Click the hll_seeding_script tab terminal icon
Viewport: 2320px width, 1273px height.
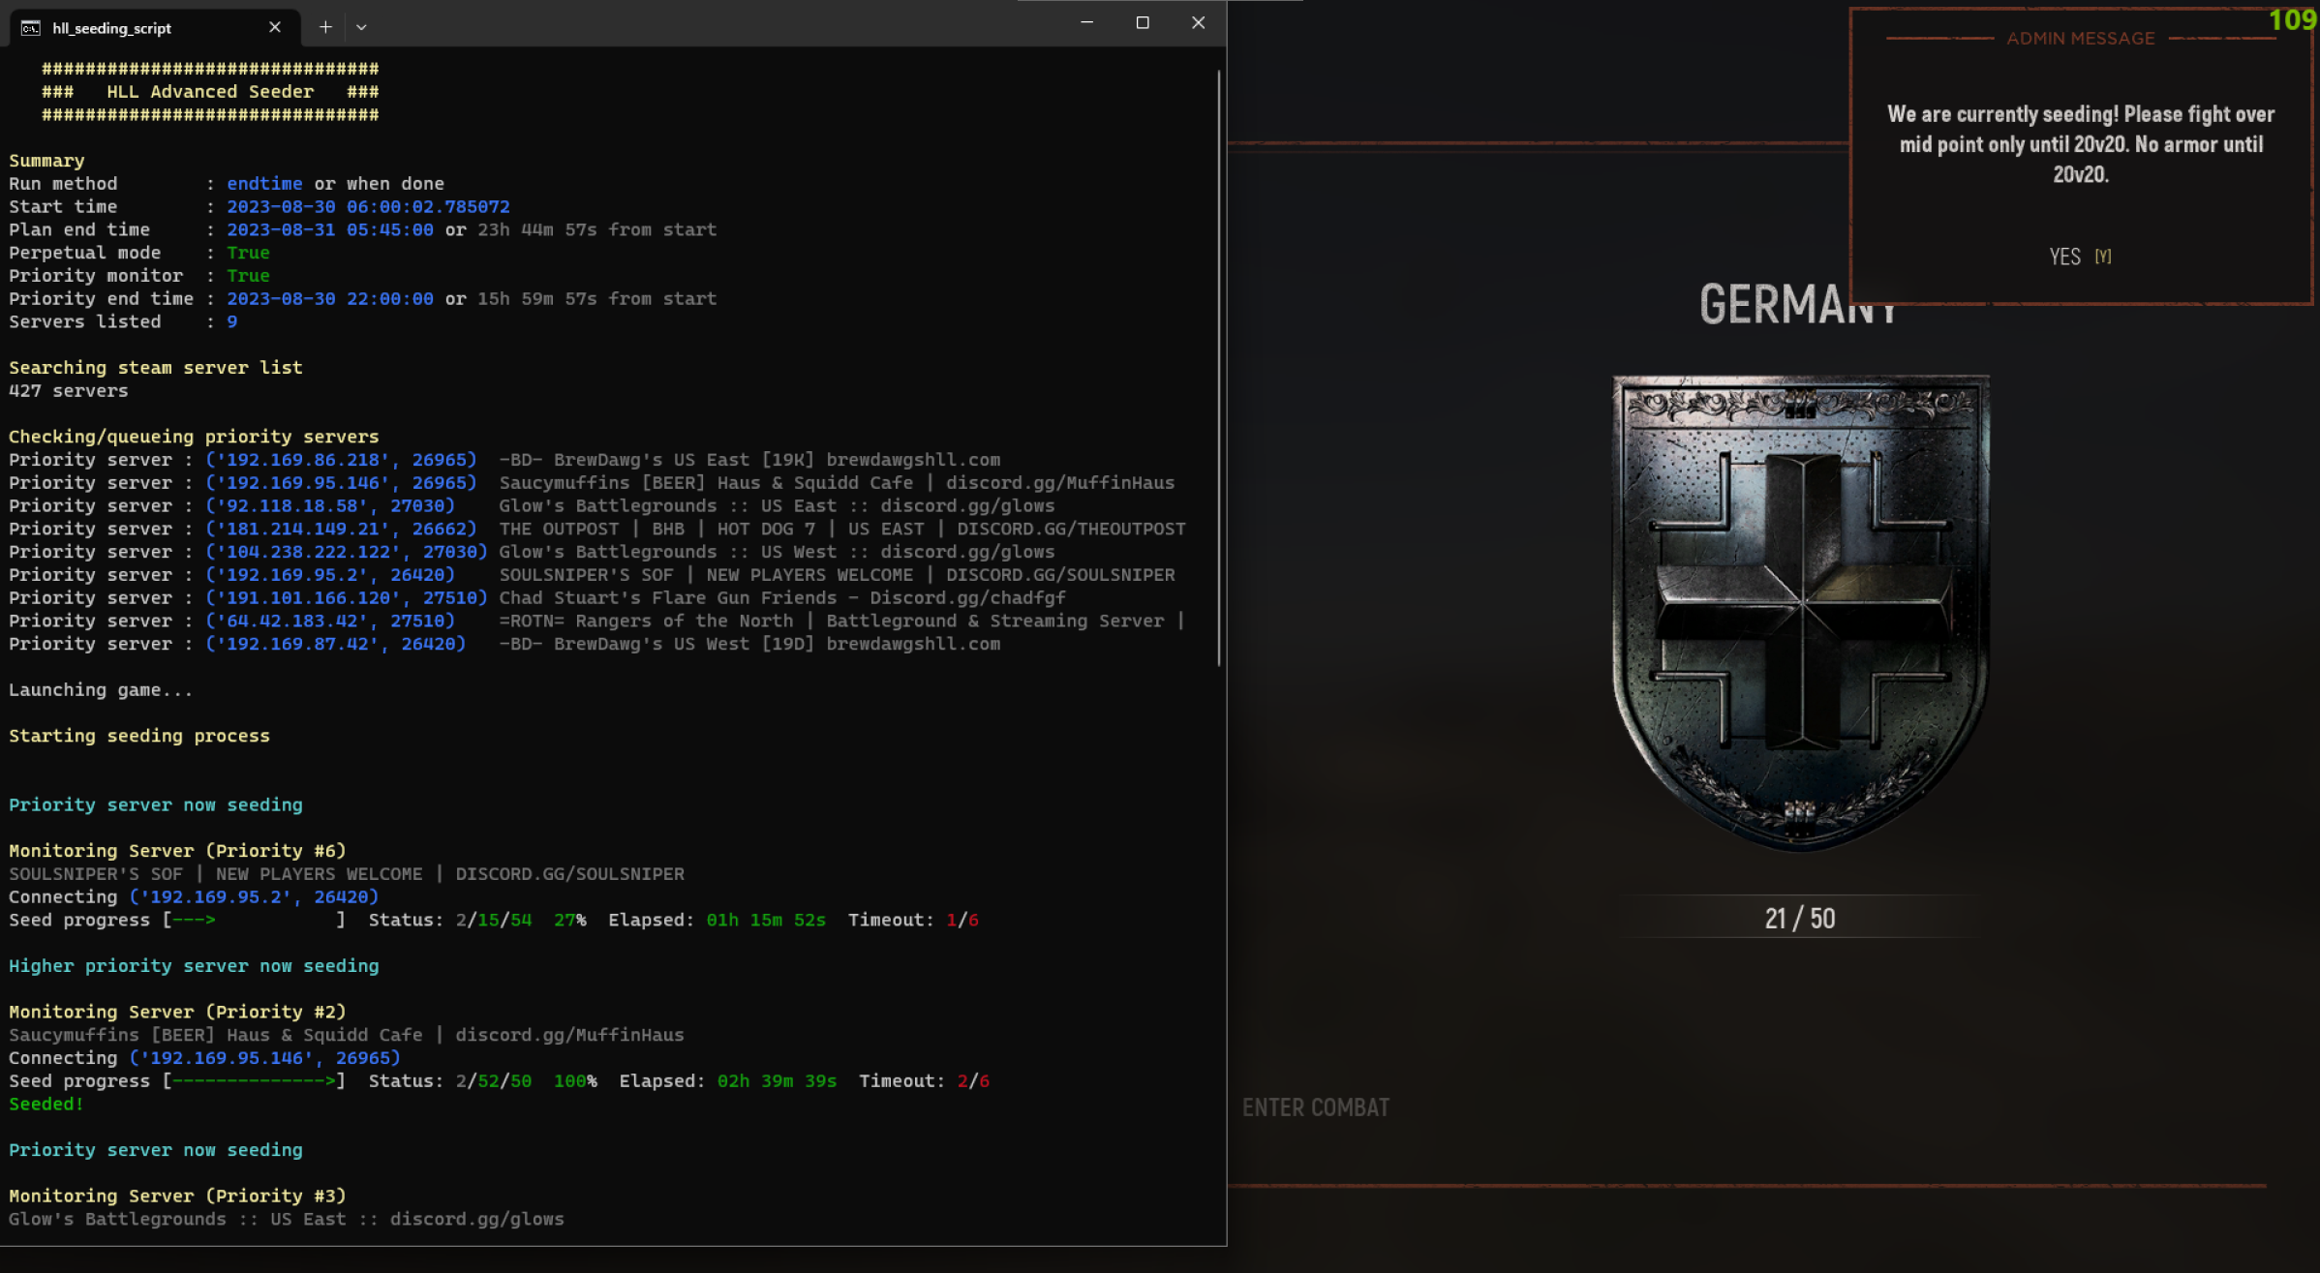pyautogui.click(x=31, y=28)
